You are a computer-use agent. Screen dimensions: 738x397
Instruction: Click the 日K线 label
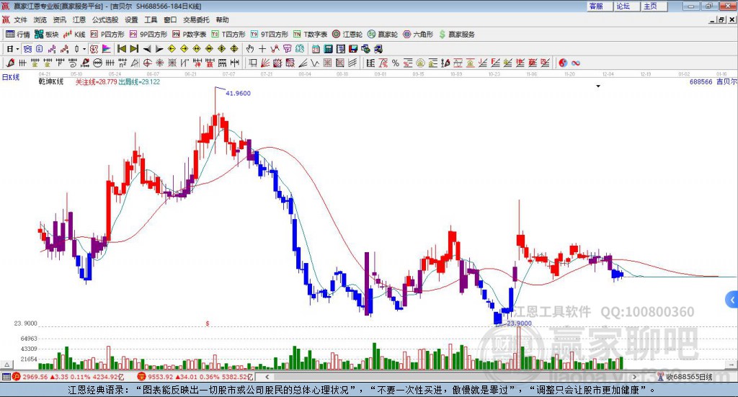click(10, 77)
